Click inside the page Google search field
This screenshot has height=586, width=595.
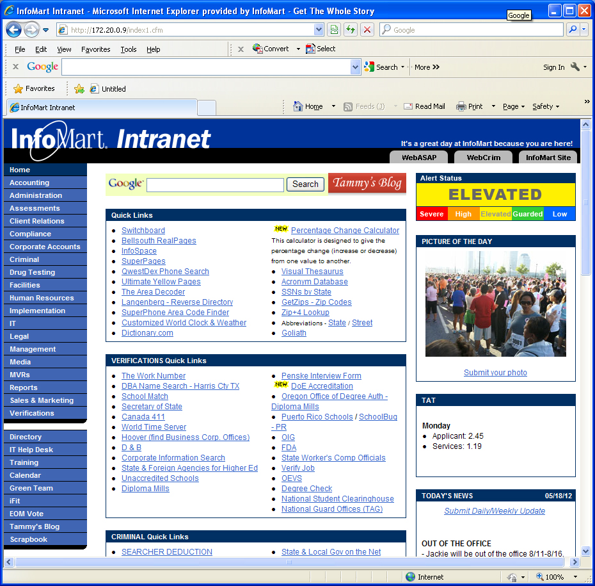tap(215, 185)
